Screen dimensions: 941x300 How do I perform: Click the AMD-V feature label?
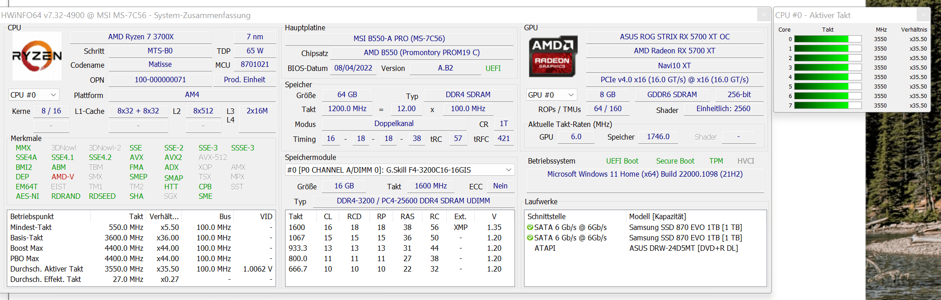point(63,177)
